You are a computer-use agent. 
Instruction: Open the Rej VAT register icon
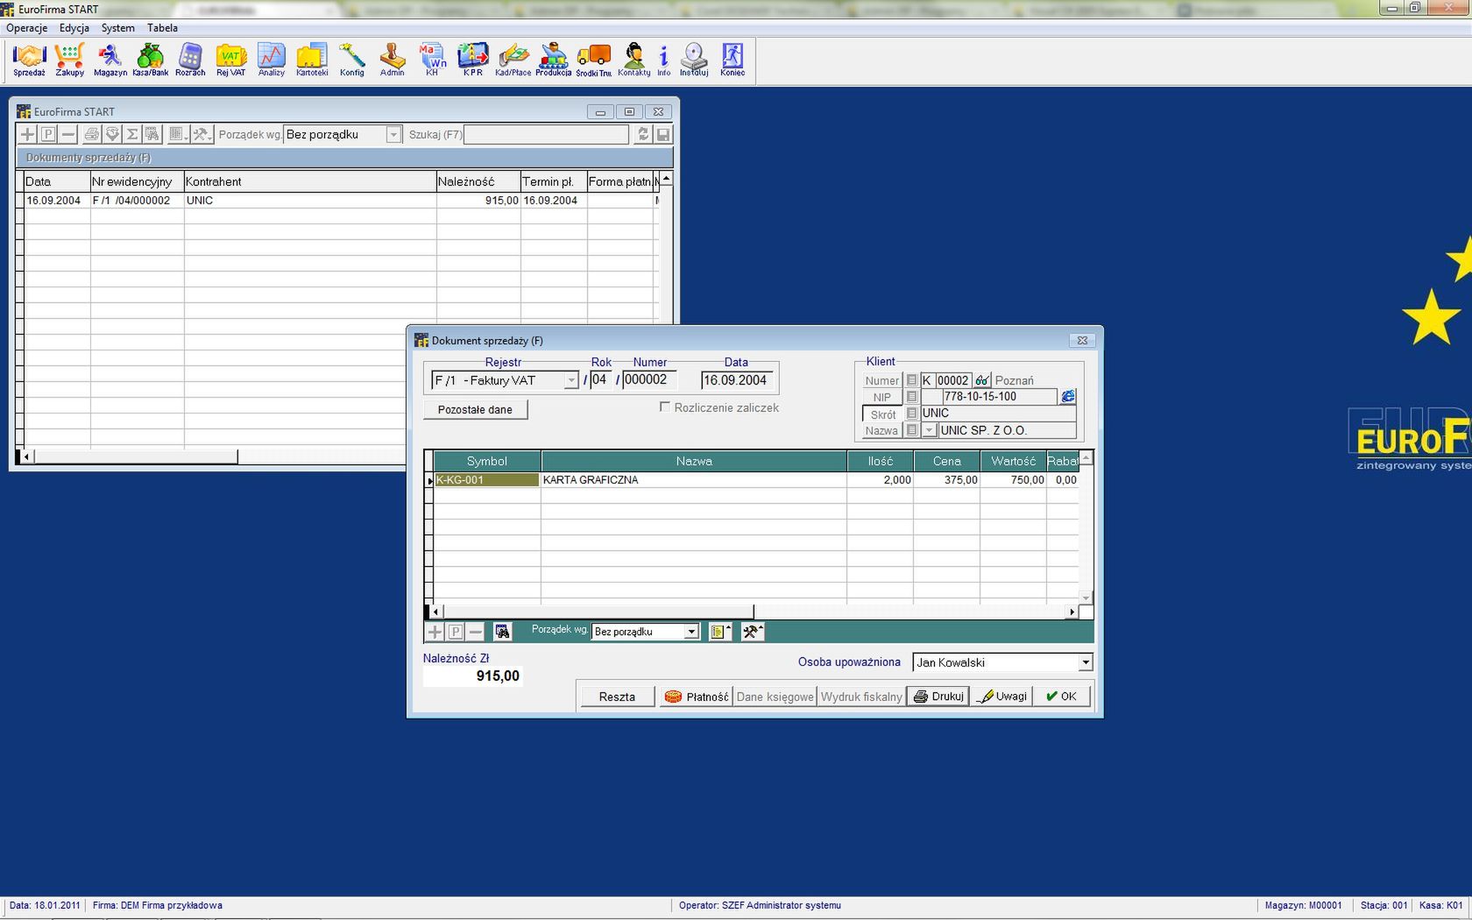(231, 60)
